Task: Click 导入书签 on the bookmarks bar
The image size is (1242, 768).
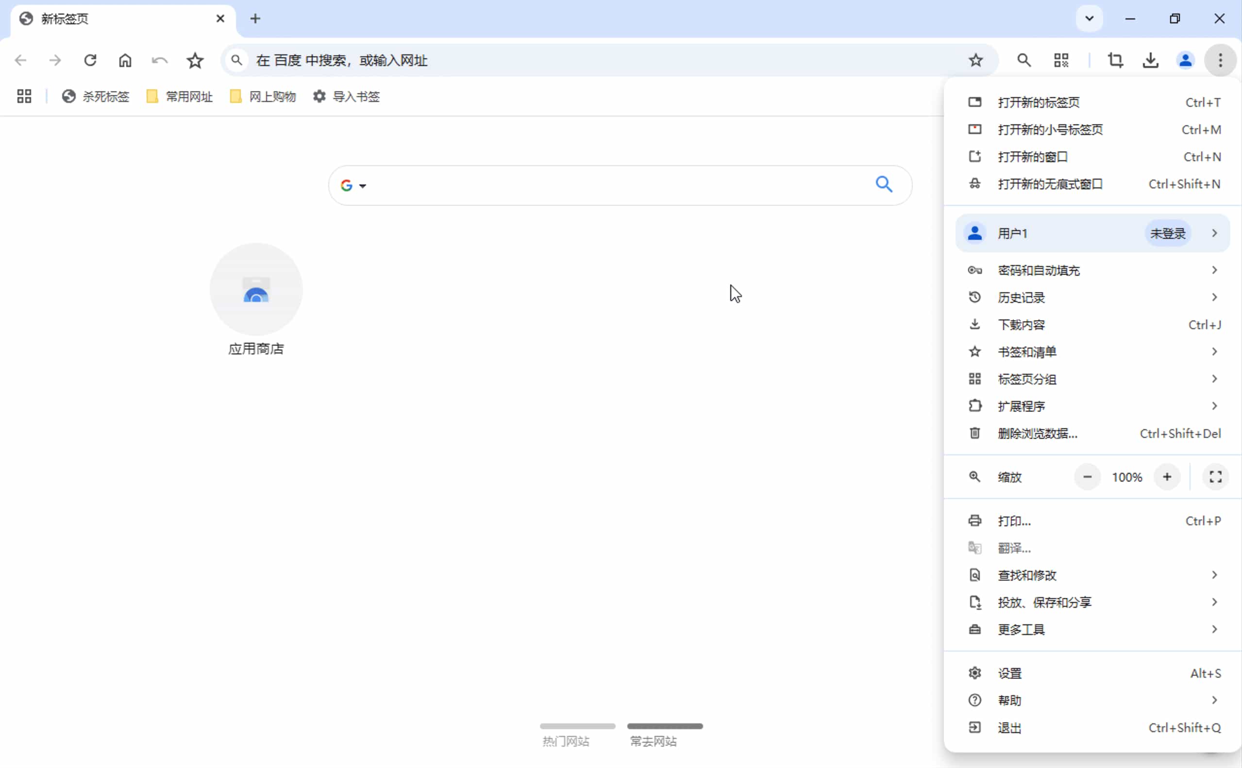Action: click(355, 97)
